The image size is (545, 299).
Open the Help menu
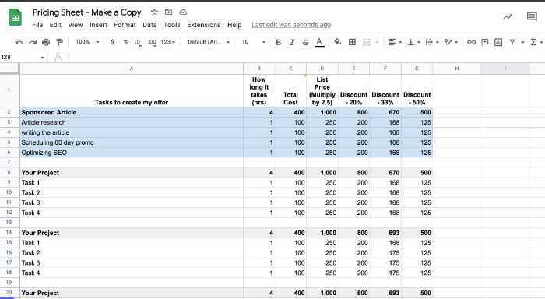(234, 25)
